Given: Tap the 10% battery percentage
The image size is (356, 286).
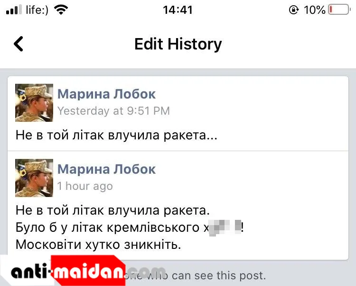Looking at the screenshot, I should 314,10.
